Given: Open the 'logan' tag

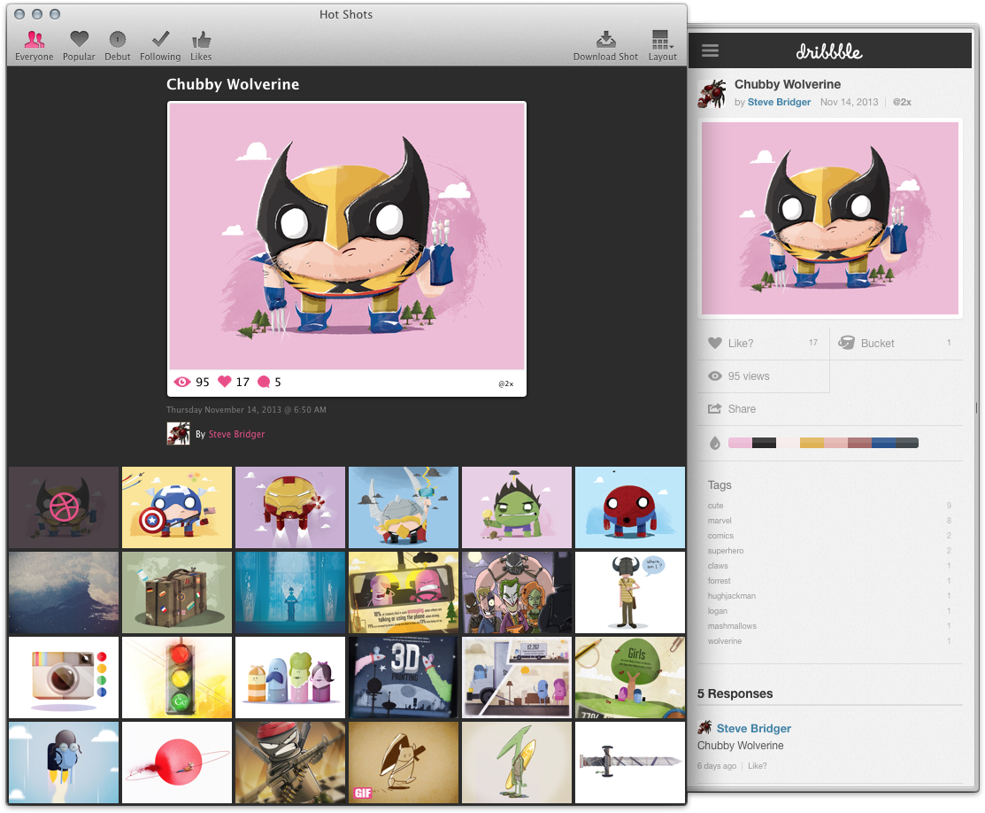Looking at the screenshot, I should click(718, 611).
